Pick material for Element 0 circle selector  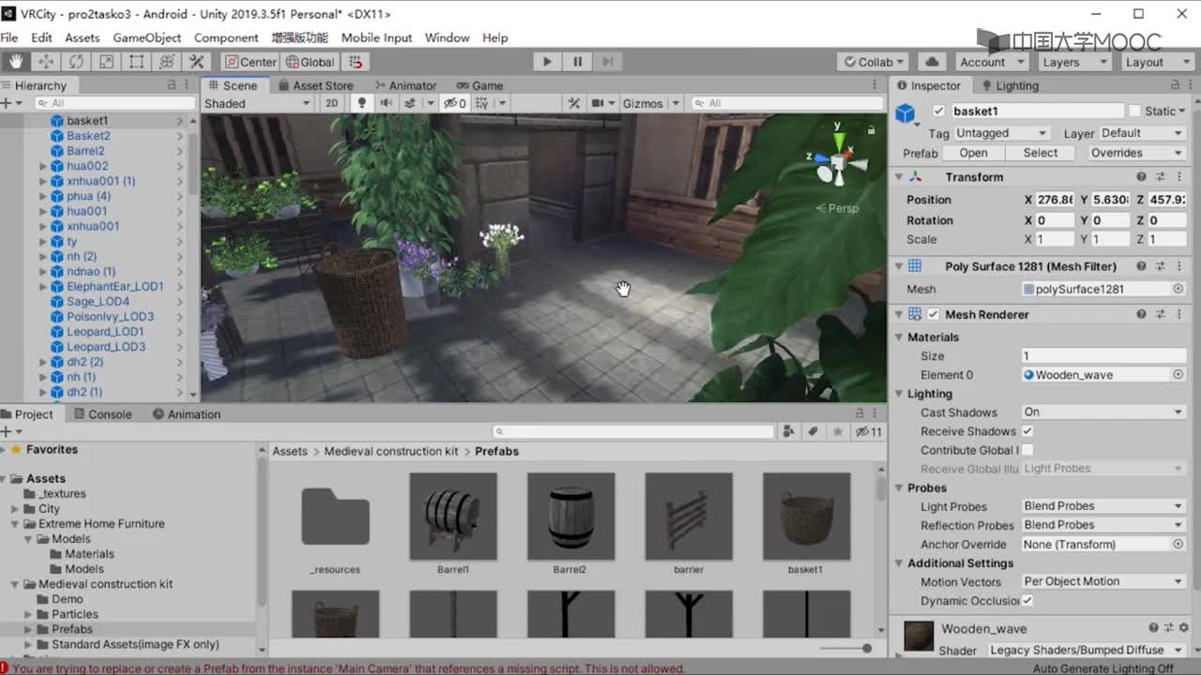tap(1178, 374)
